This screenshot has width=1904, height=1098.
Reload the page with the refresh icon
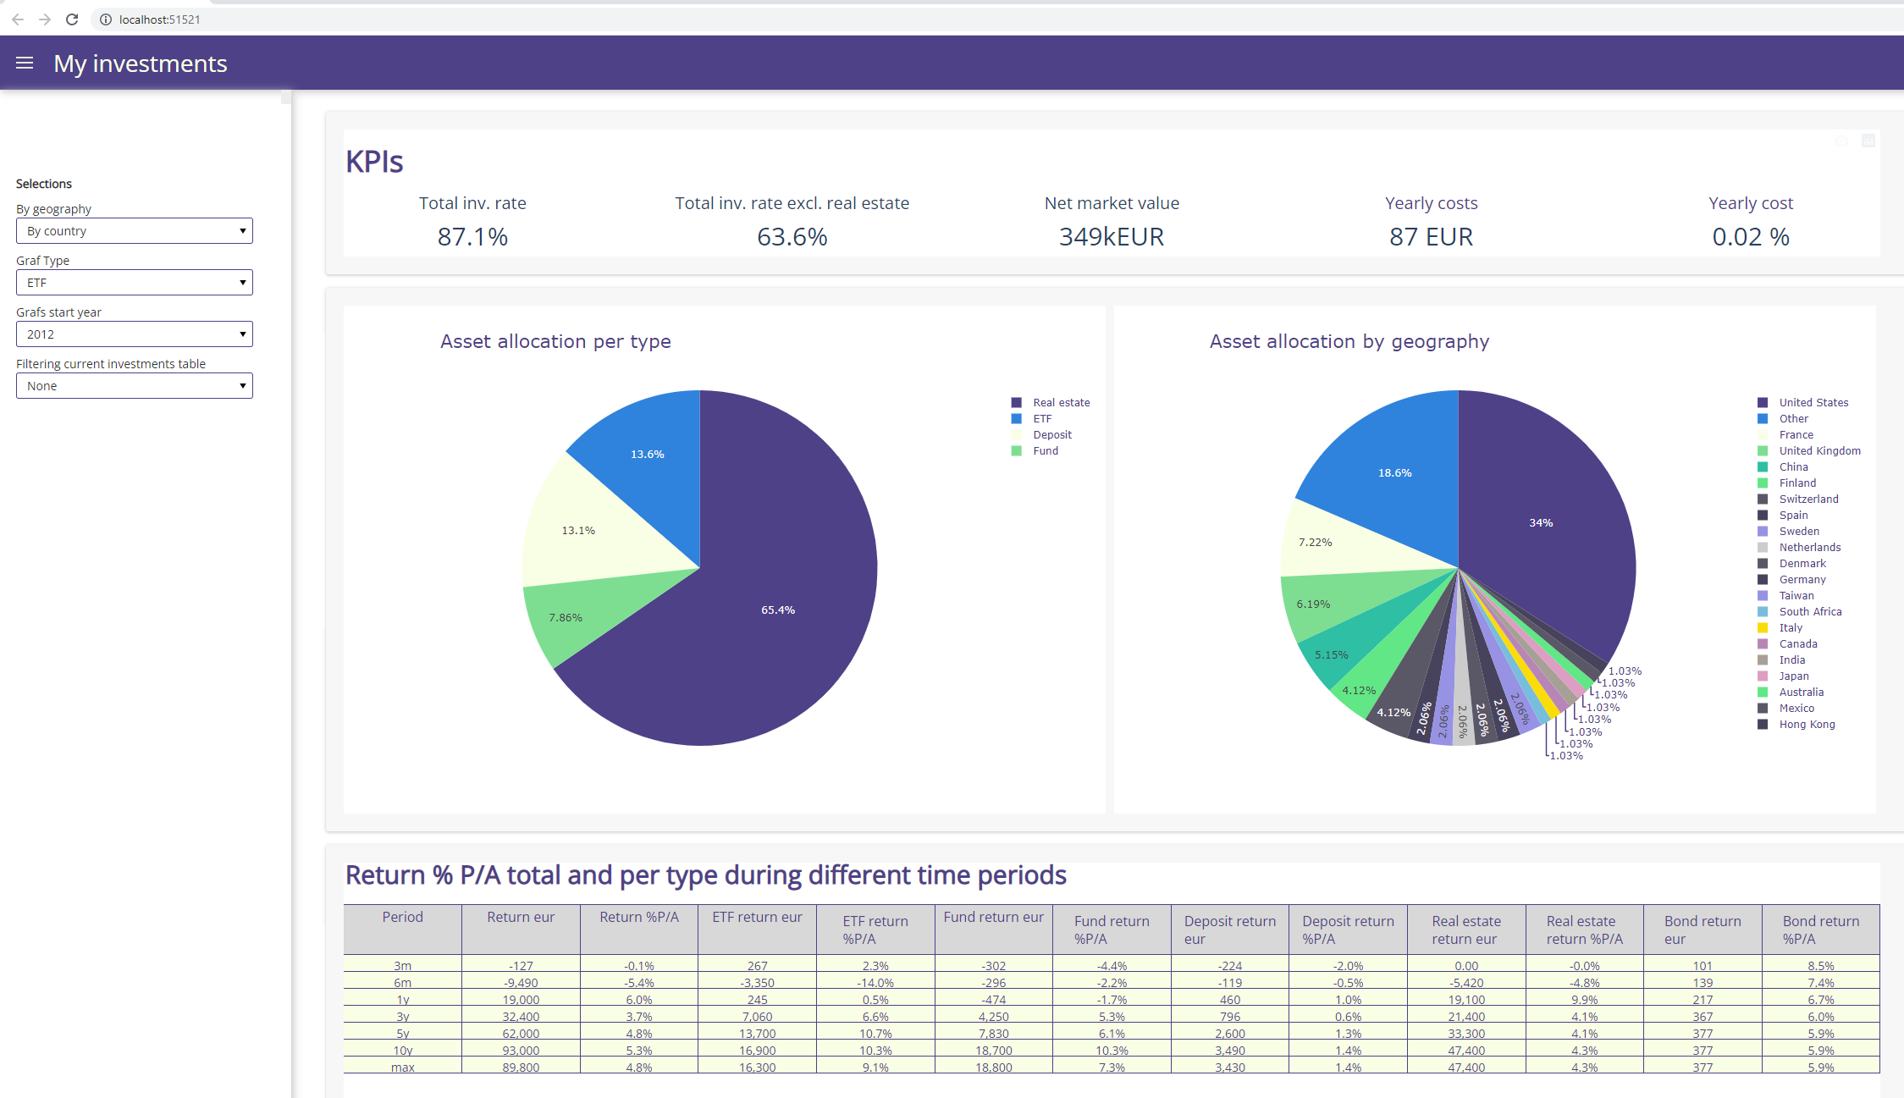pyautogui.click(x=72, y=19)
